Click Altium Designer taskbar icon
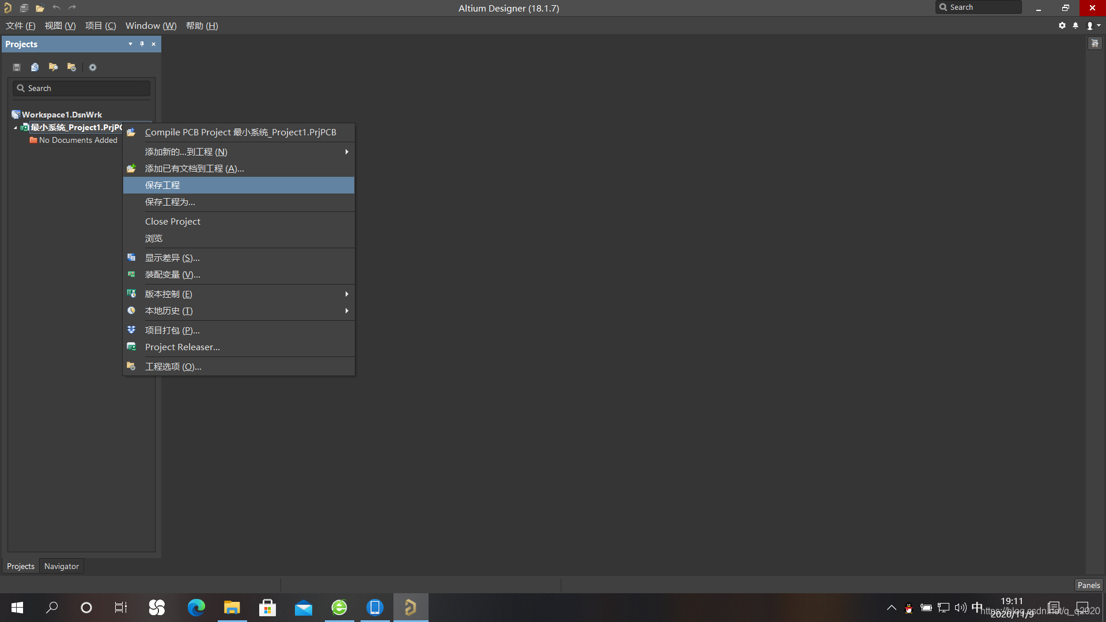1106x622 pixels. (x=411, y=608)
